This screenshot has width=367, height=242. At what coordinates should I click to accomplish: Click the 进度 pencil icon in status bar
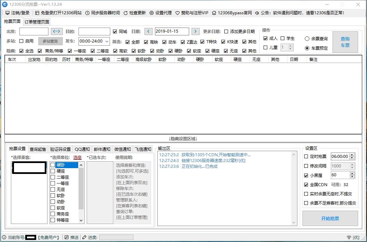(x=84, y=237)
